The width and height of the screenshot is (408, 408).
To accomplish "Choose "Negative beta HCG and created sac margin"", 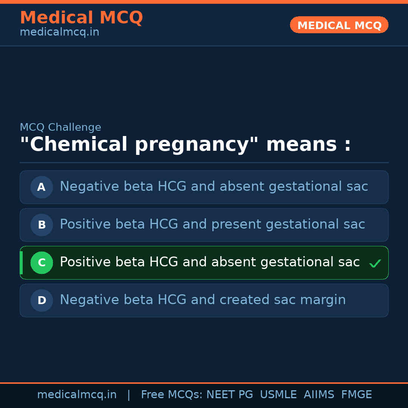I will 203,300.
